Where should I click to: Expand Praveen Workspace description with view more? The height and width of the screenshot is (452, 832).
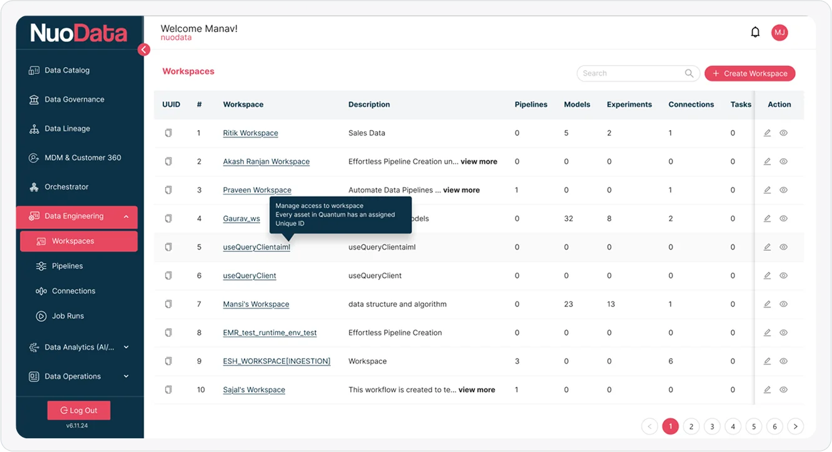462,190
